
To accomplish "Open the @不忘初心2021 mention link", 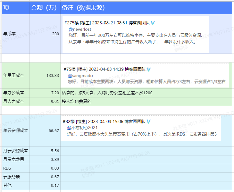I will click(82, 128).
